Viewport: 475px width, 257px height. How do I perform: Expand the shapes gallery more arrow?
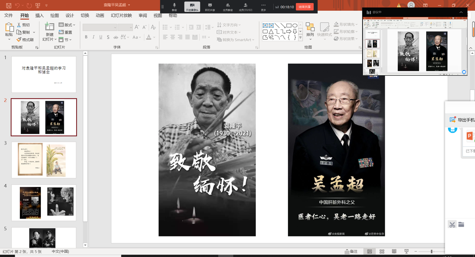pyautogui.click(x=300, y=38)
